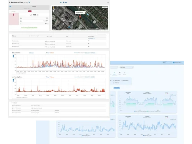Click the left arrow navigation icon
Screen dimensions: 192x144
[x=63, y=2]
